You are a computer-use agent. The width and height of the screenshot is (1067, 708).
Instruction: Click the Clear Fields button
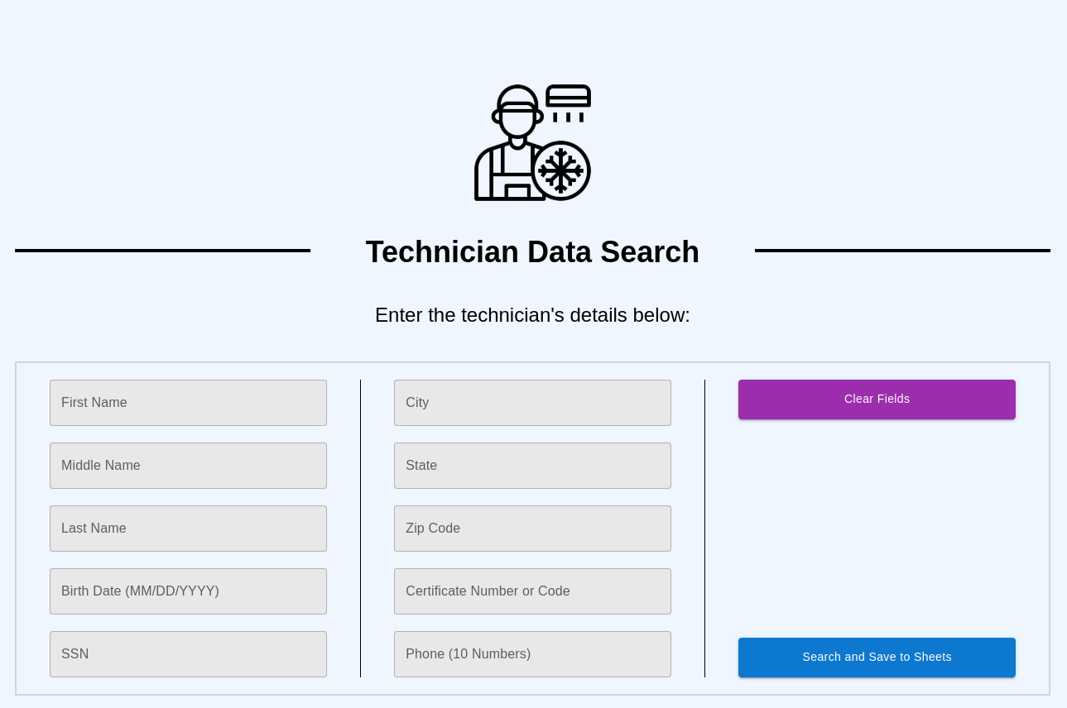(877, 399)
